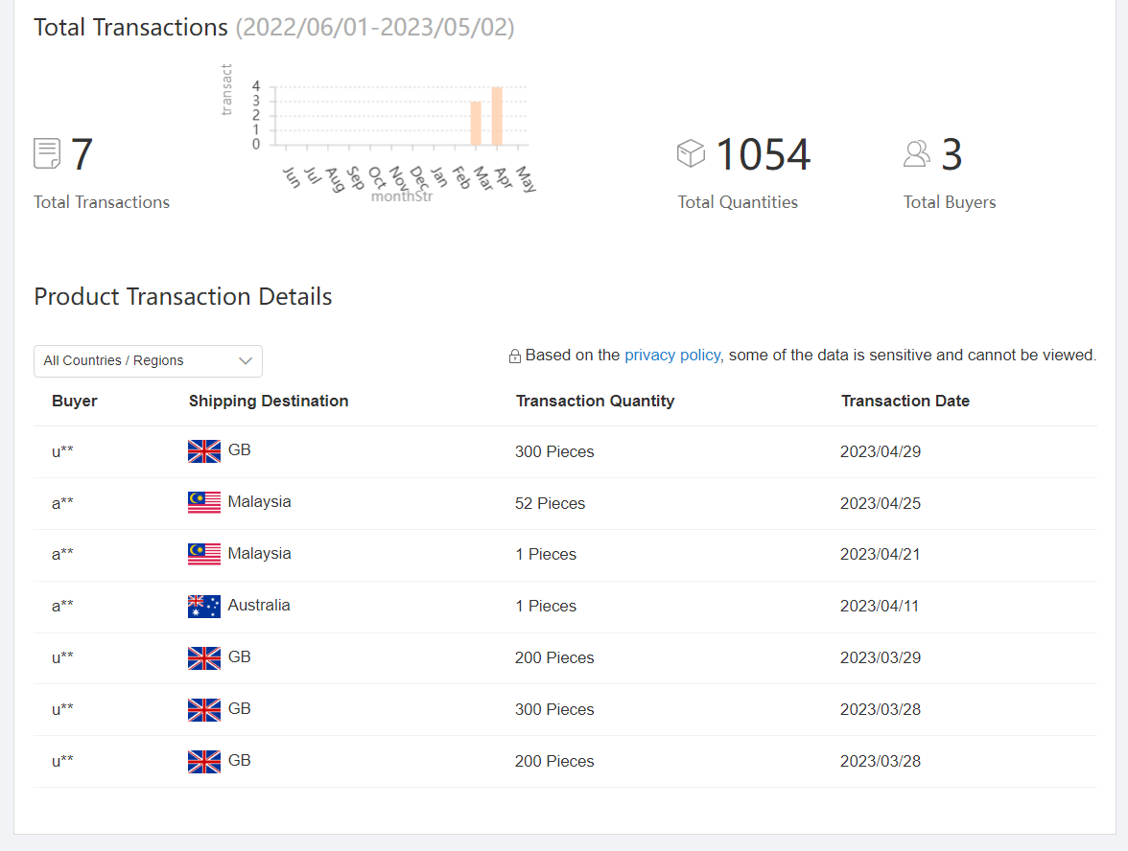Click the Buyer column header

click(75, 401)
